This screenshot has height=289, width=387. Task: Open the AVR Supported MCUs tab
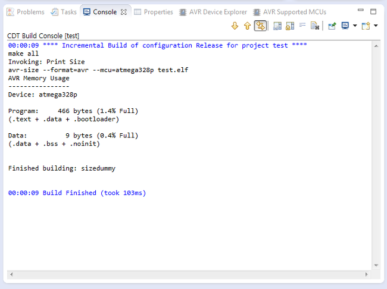(x=289, y=12)
